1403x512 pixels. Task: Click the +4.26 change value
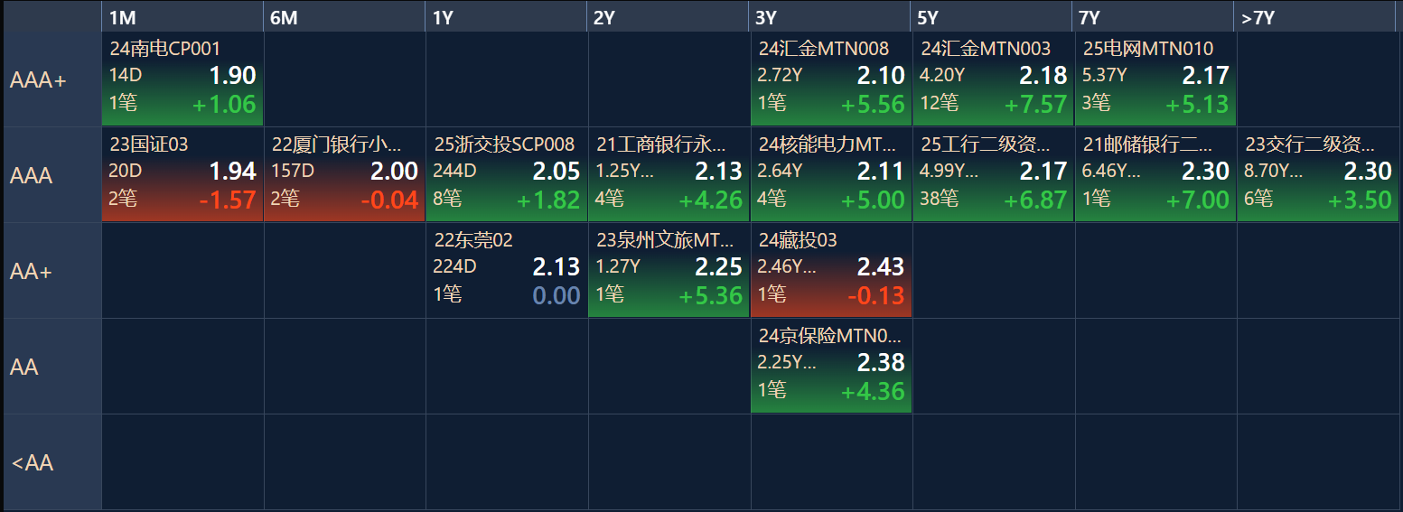(711, 200)
